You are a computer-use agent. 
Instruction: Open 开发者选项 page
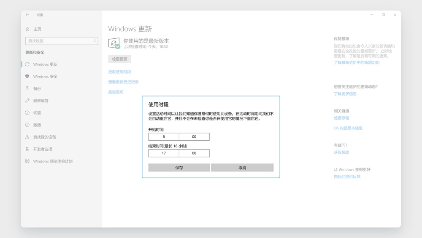[43, 149]
